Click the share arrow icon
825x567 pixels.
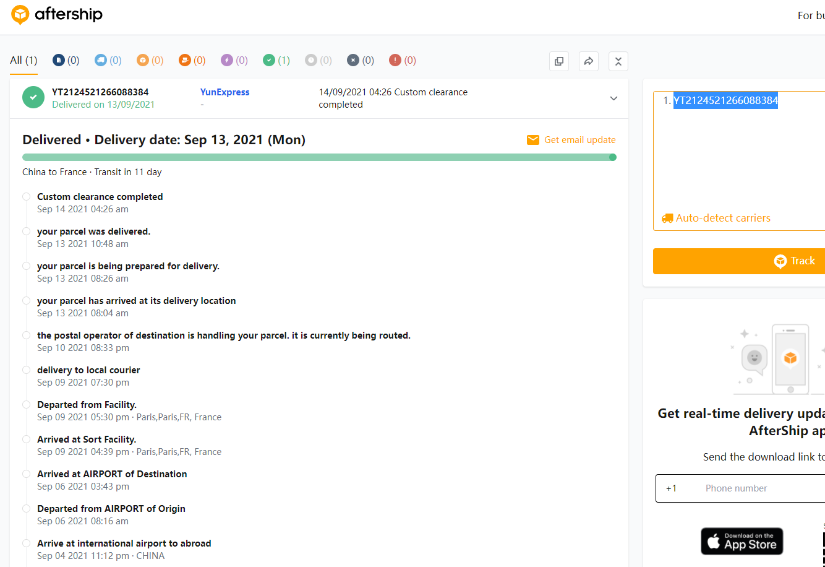[589, 61]
